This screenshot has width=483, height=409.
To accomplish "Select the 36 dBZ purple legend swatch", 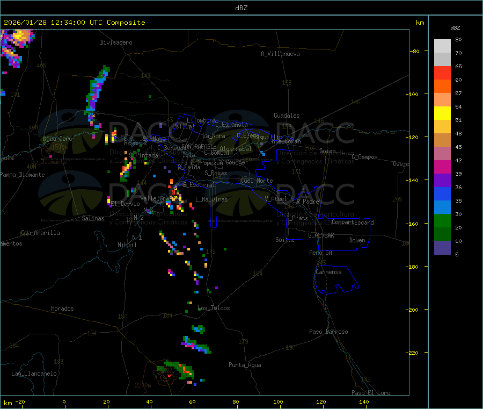I will click(x=442, y=181).
